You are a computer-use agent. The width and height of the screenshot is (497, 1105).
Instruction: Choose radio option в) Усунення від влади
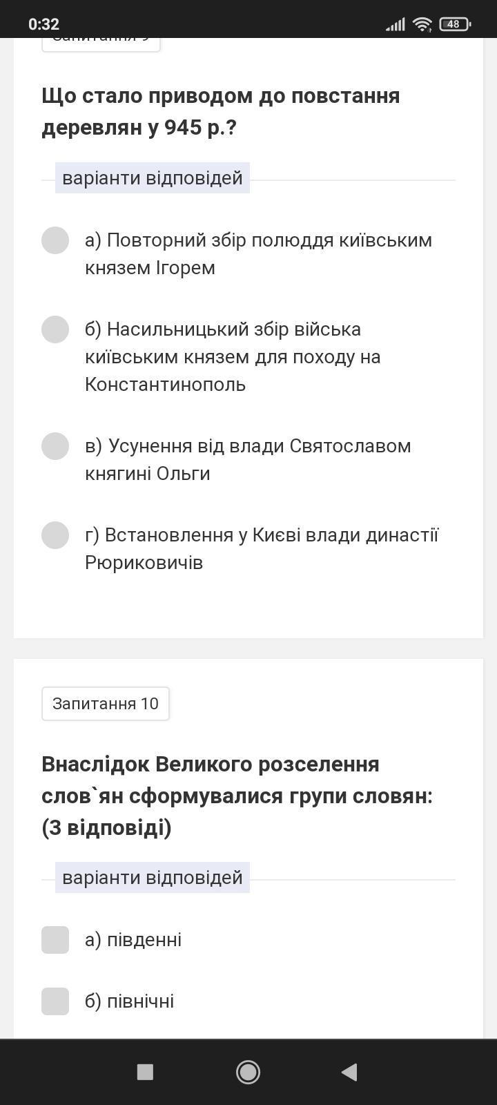point(55,446)
